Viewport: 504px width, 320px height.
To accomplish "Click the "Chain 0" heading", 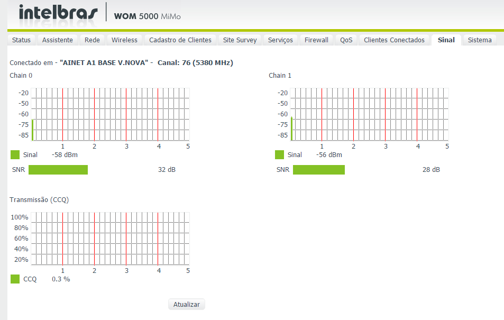I will (x=21, y=75).
